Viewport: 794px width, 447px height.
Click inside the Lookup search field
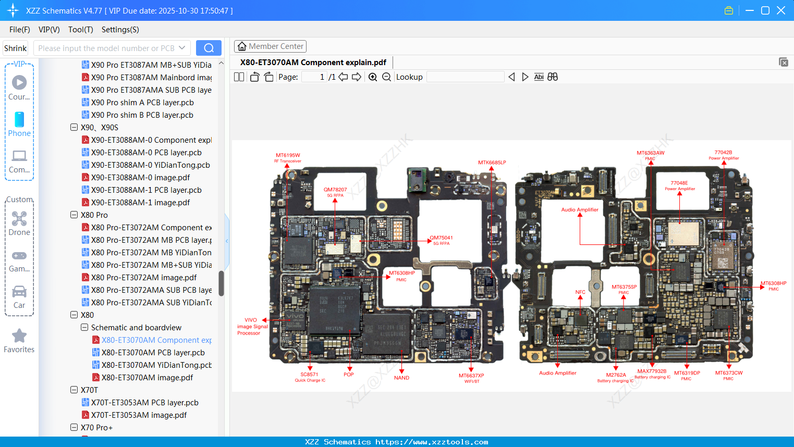coord(466,77)
